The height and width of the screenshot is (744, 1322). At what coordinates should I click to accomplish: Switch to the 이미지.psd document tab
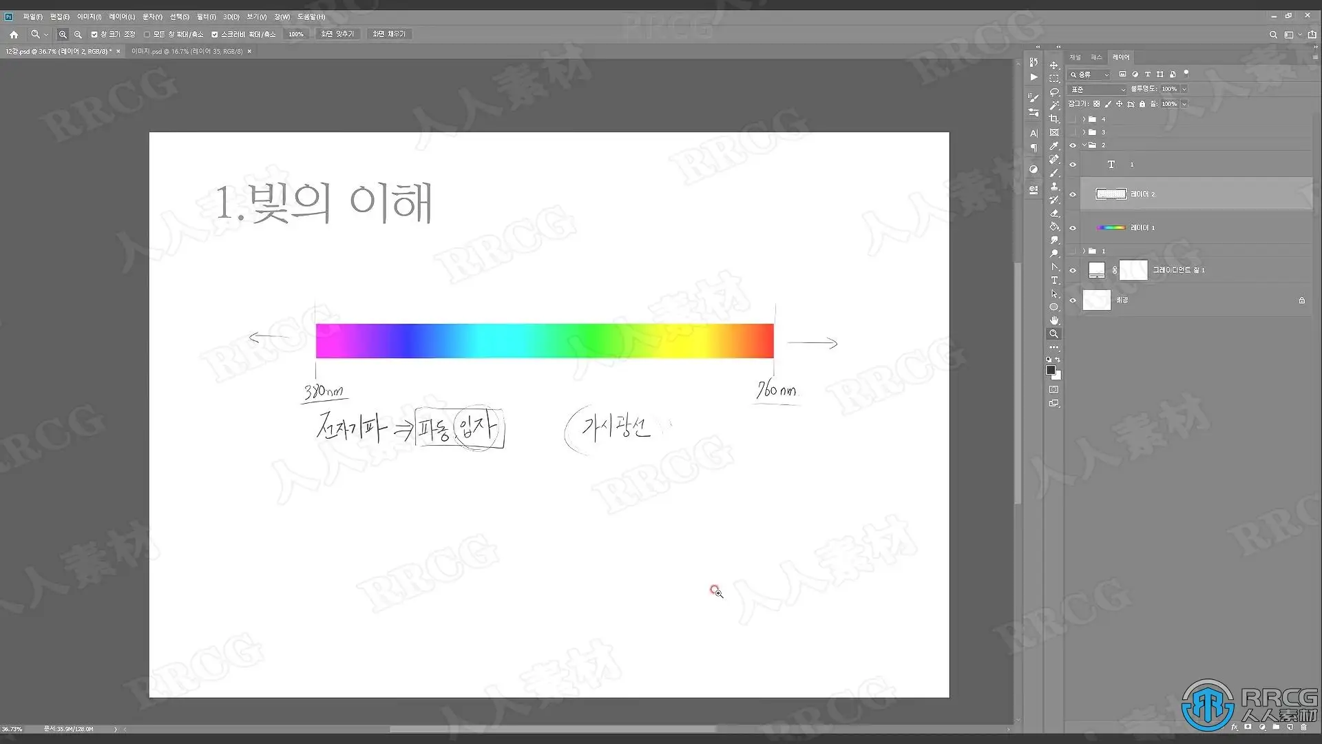tap(186, 52)
